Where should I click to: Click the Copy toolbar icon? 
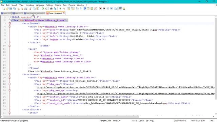(x=34, y=8)
